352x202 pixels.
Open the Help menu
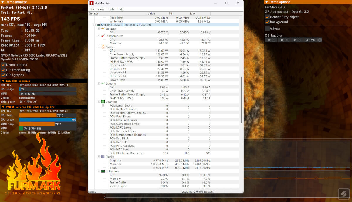(121, 9)
